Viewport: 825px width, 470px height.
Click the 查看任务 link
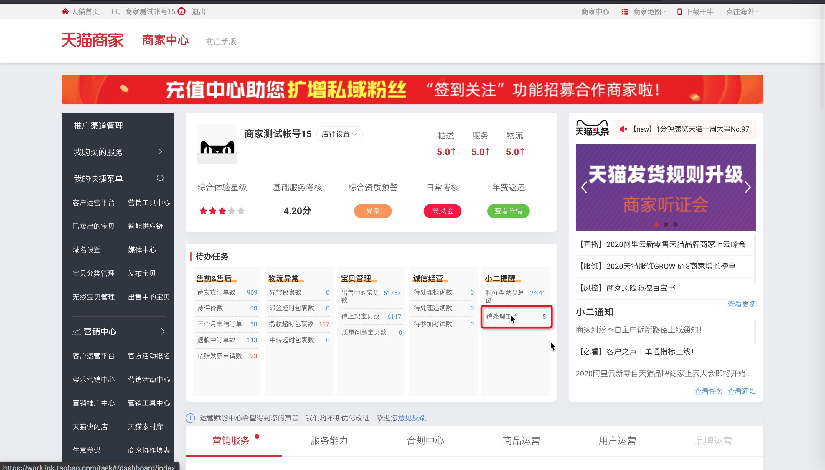click(709, 392)
